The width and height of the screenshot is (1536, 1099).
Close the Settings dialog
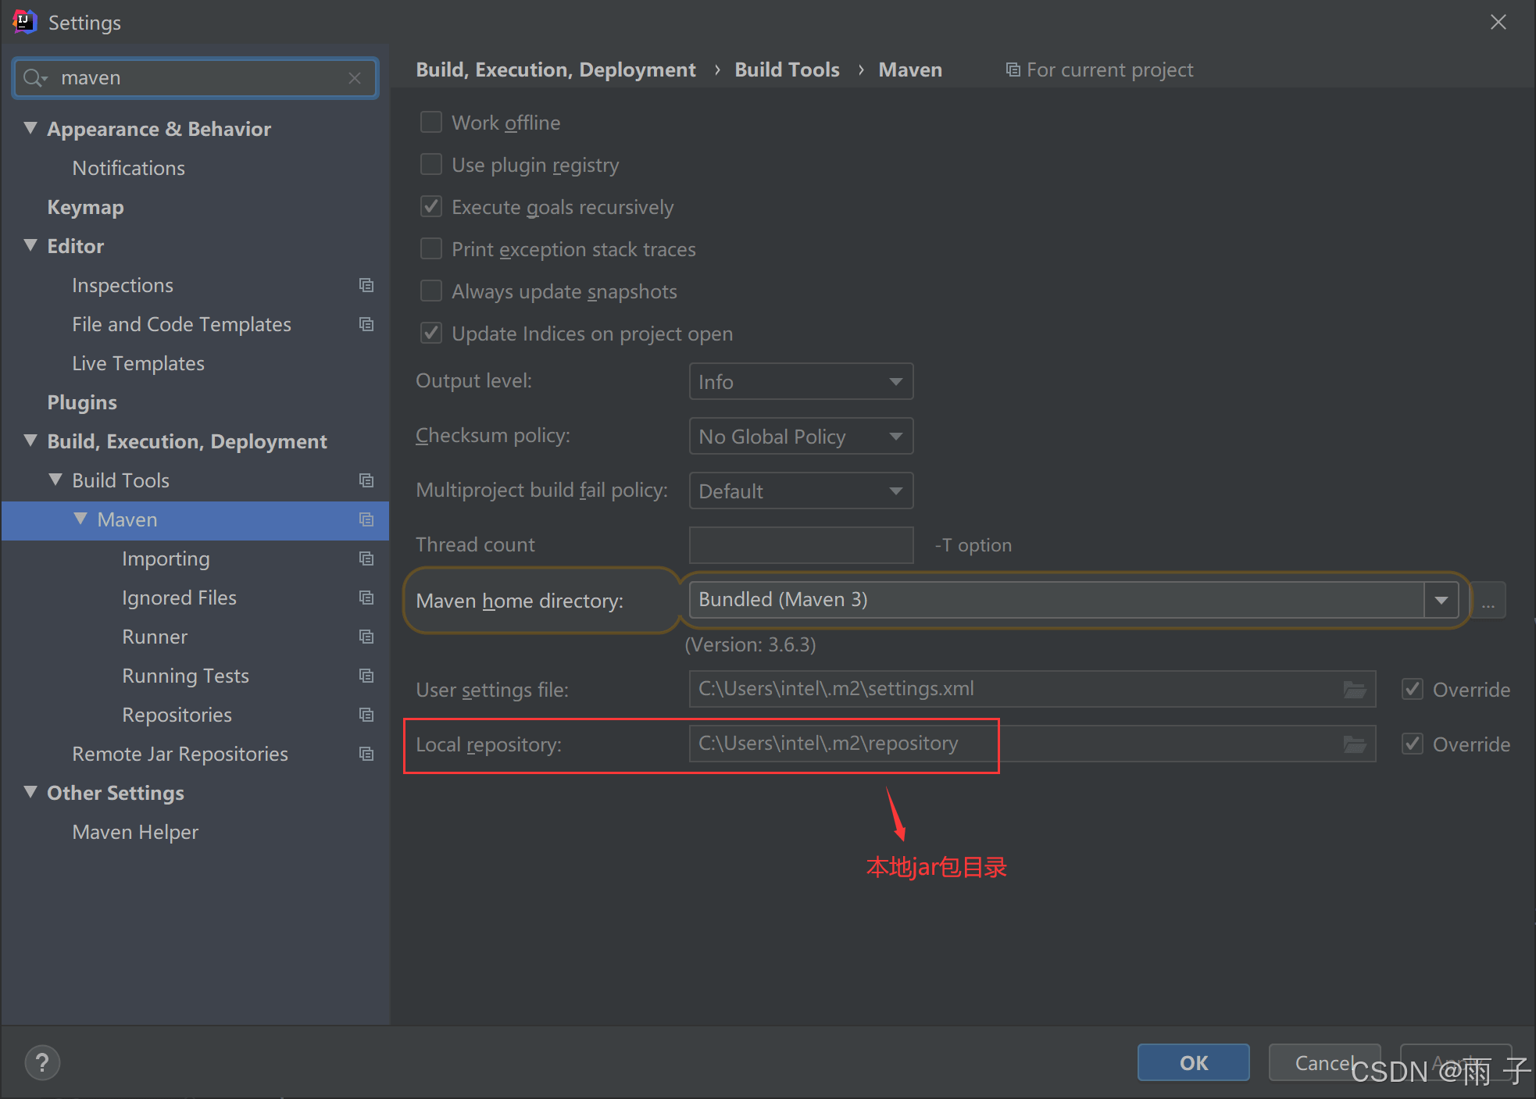tap(1498, 22)
